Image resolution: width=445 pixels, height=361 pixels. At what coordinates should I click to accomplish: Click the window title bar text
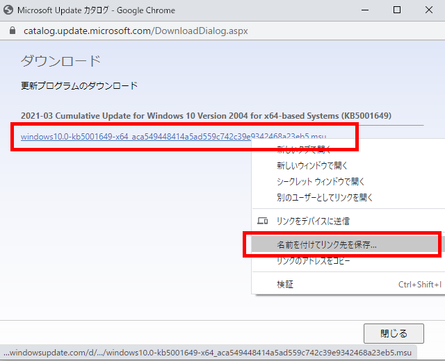[x=96, y=10]
